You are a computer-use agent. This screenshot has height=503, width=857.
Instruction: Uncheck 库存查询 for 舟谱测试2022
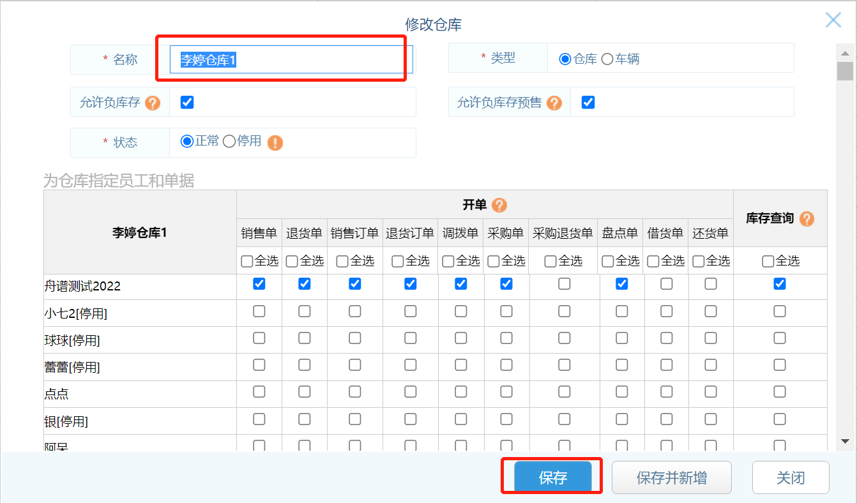[x=780, y=284]
